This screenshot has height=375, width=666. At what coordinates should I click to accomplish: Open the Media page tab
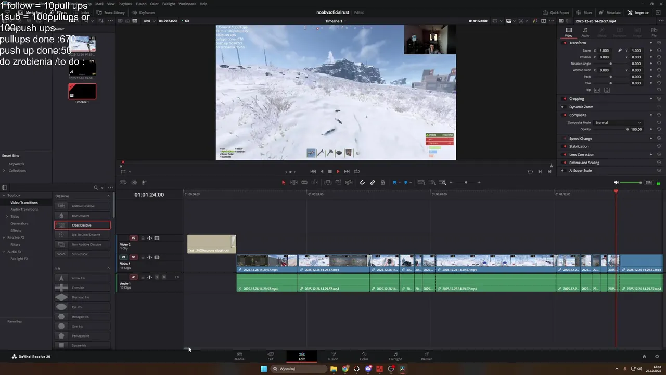pyautogui.click(x=239, y=356)
